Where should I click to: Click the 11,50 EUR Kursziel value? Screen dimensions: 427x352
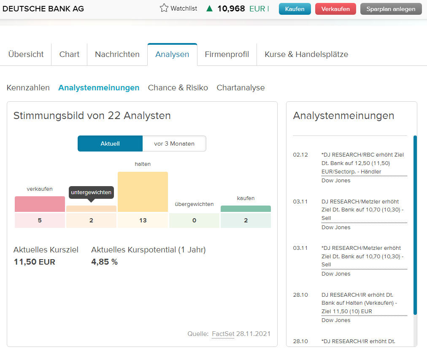coord(34,262)
